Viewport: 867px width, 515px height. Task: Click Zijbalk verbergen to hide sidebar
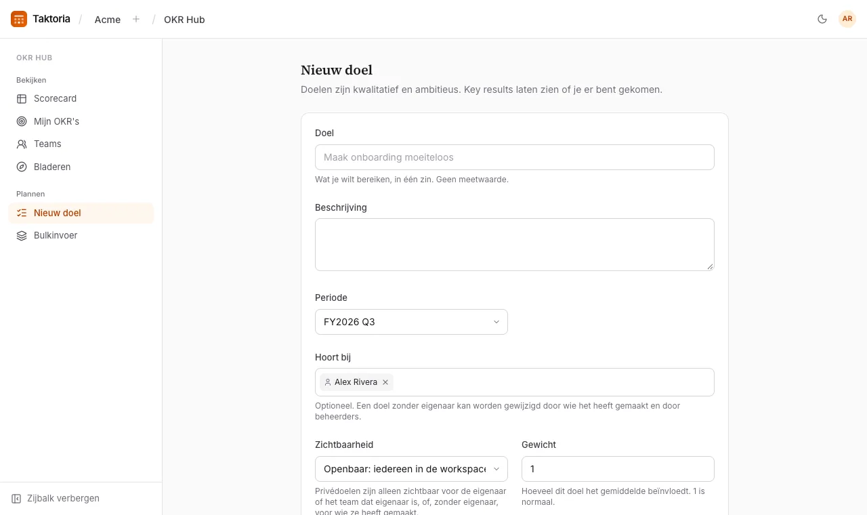tap(56, 499)
